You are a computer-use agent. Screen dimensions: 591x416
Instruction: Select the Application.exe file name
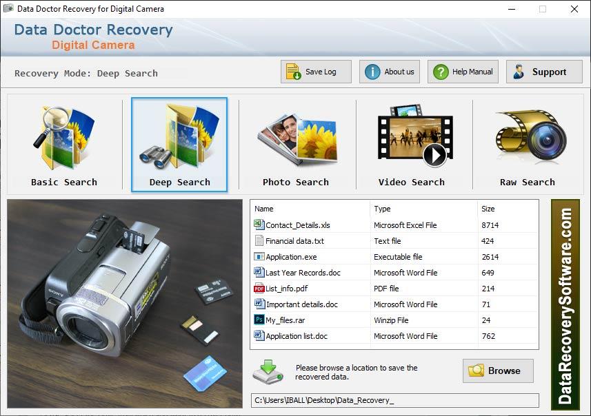click(x=291, y=257)
